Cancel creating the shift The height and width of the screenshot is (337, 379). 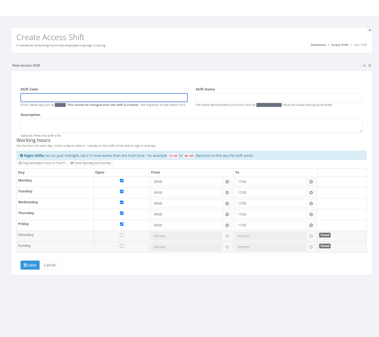[x=50, y=265]
